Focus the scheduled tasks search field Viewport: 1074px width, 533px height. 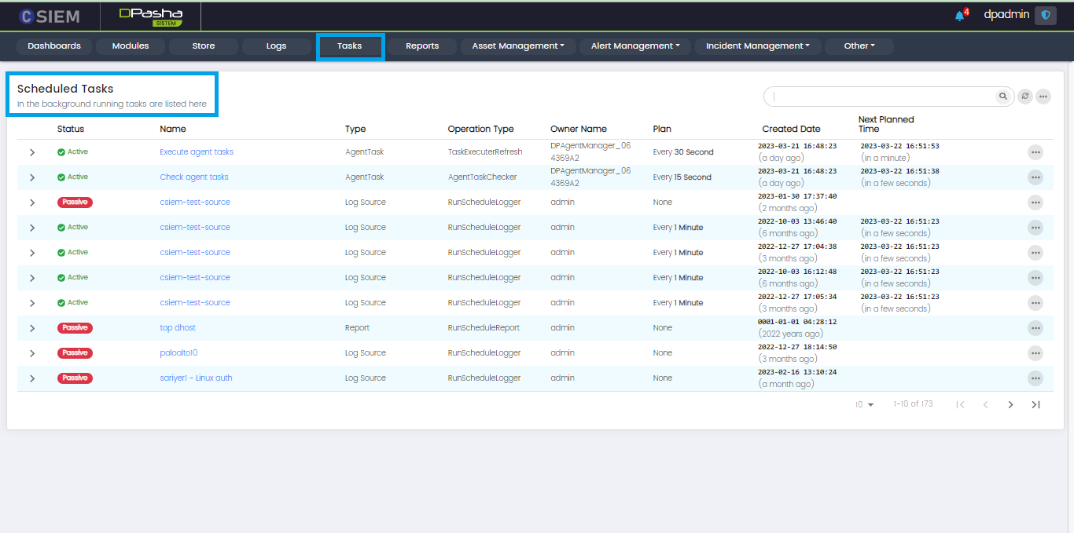coord(881,97)
